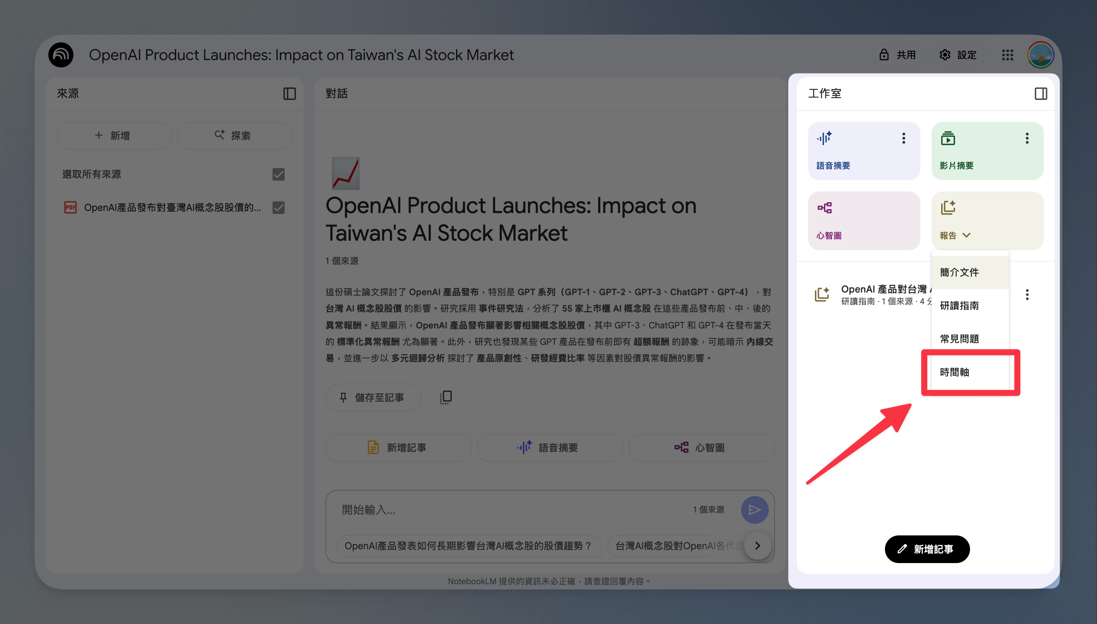Viewport: 1097px width, 624px height.
Task: Click the NotebookLM logo icon
Action: (61, 55)
